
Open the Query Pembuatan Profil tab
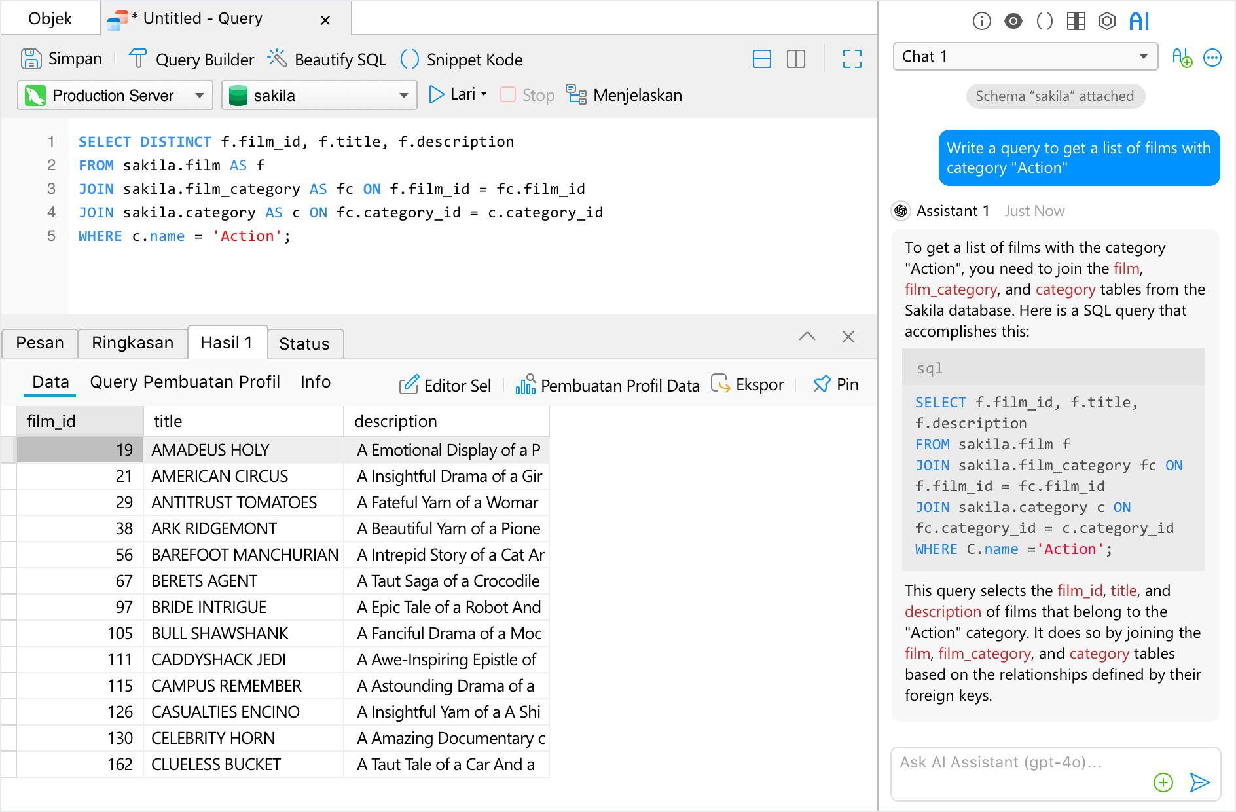[185, 382]
